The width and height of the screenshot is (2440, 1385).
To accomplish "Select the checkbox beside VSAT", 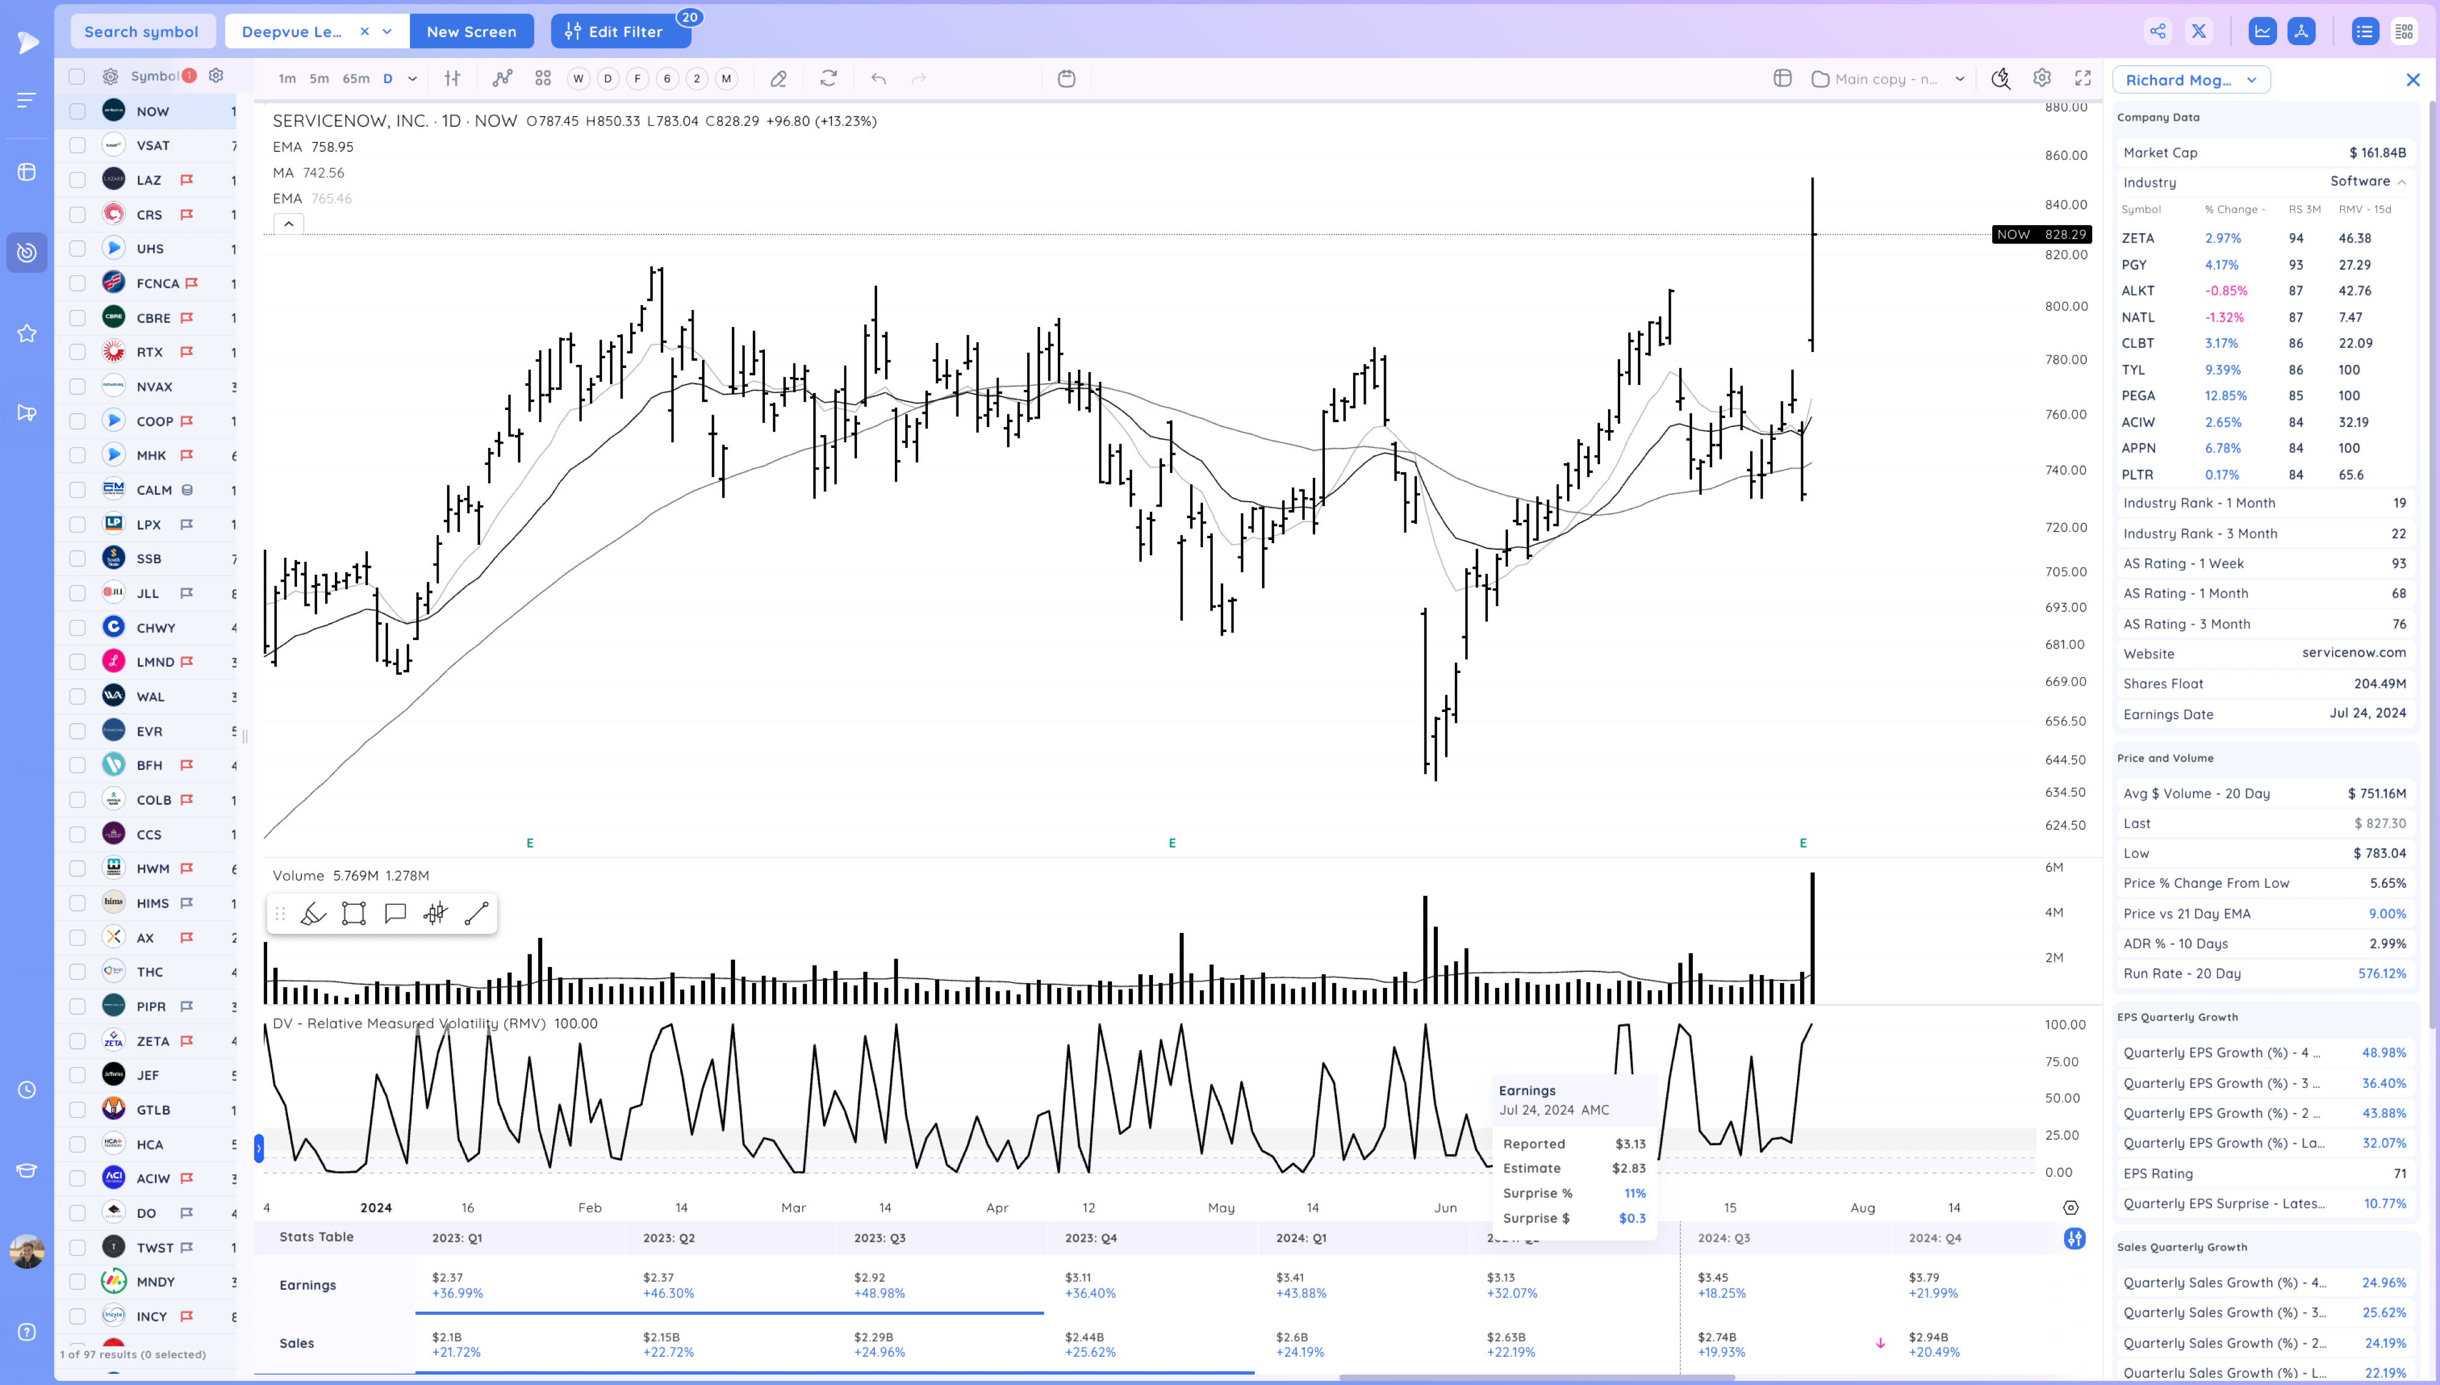I will [x=77, y=145].
